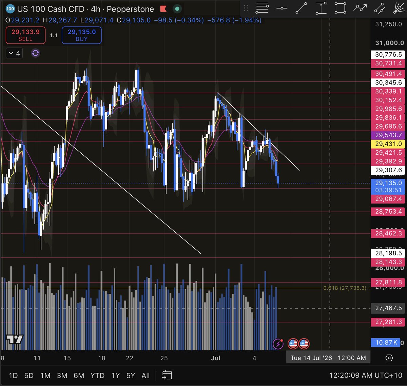Select the Fib retracement drawing tool
Viewport: 407px width, 386px height.
pyautogui.click(x=262, y=8)
